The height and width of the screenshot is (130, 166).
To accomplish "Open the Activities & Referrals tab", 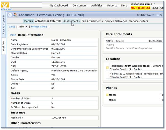I will point(48,21).
